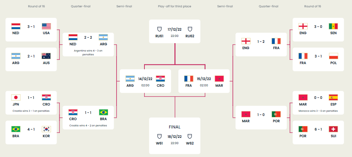This screenshot has width=352, height=157.
Task: Click the Play-off for third place header
Action: click(x=175, y=6)
